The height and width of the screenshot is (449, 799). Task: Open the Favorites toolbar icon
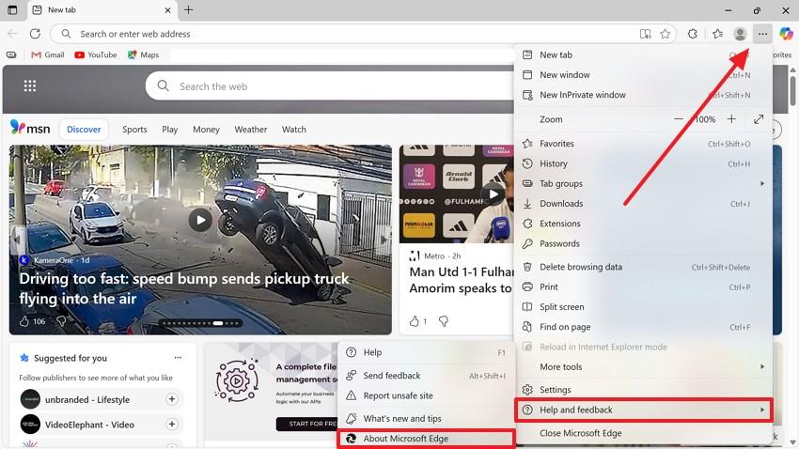coord(717,34)
